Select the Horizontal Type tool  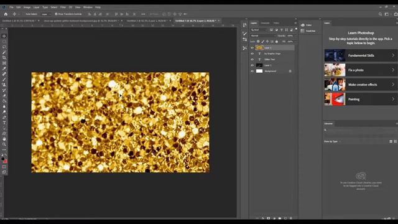coord(4,123)
